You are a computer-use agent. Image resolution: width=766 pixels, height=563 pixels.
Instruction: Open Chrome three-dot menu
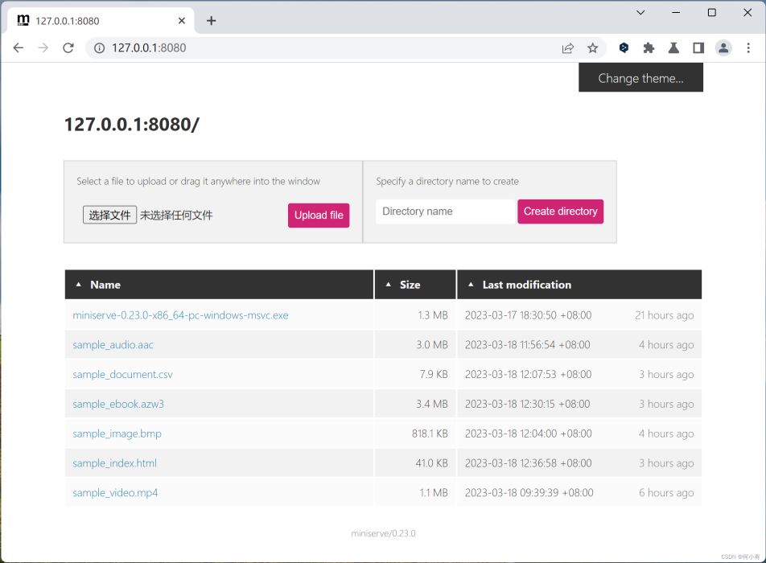[x=748, y=48]
